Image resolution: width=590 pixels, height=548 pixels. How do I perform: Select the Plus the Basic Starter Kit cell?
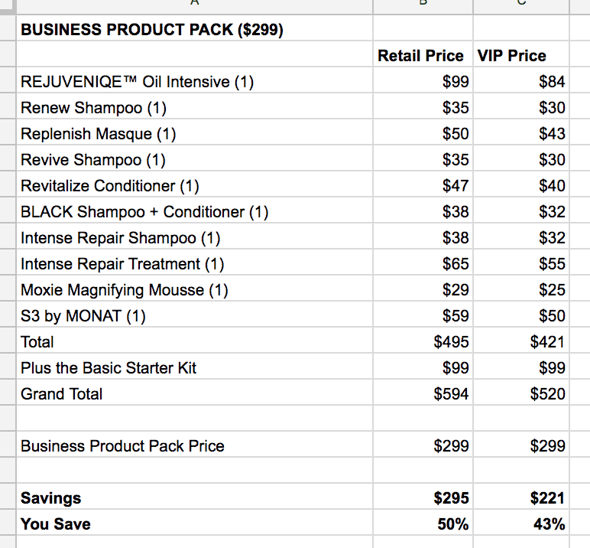click(x=109, y=368)
